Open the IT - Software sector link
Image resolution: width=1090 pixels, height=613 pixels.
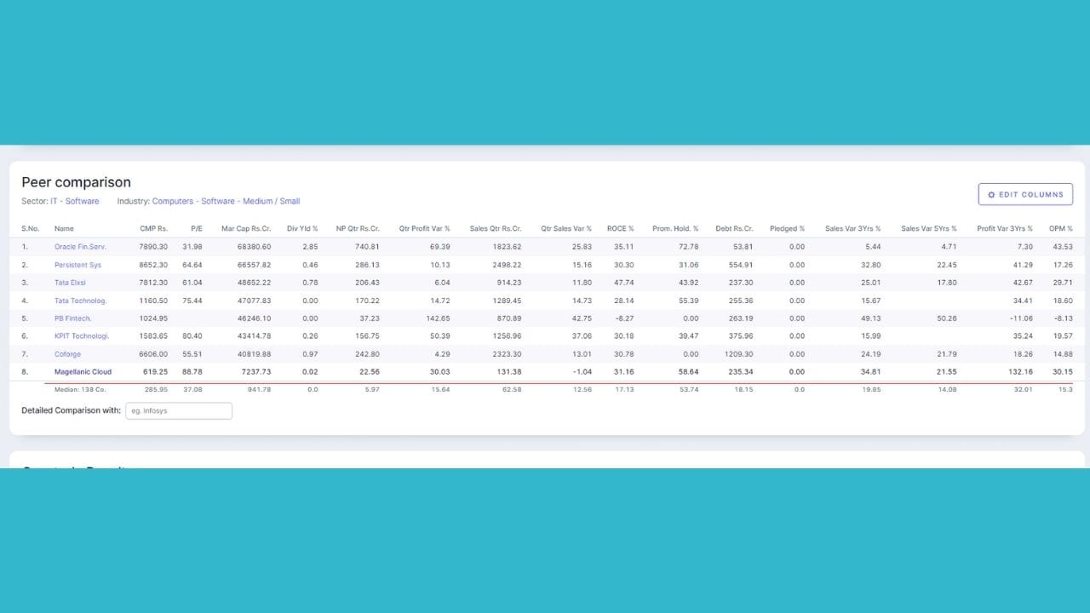[x=75, y=202]
